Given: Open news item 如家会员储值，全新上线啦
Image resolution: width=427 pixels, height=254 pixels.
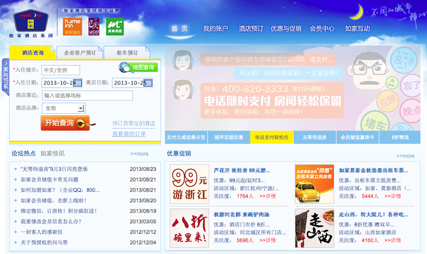Looking at the screenshot, I should 53,201.
